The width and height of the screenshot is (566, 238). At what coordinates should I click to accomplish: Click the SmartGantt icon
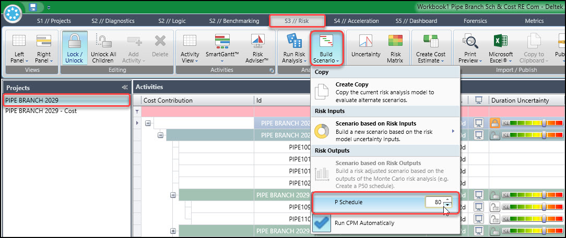(x=222, y=41)
